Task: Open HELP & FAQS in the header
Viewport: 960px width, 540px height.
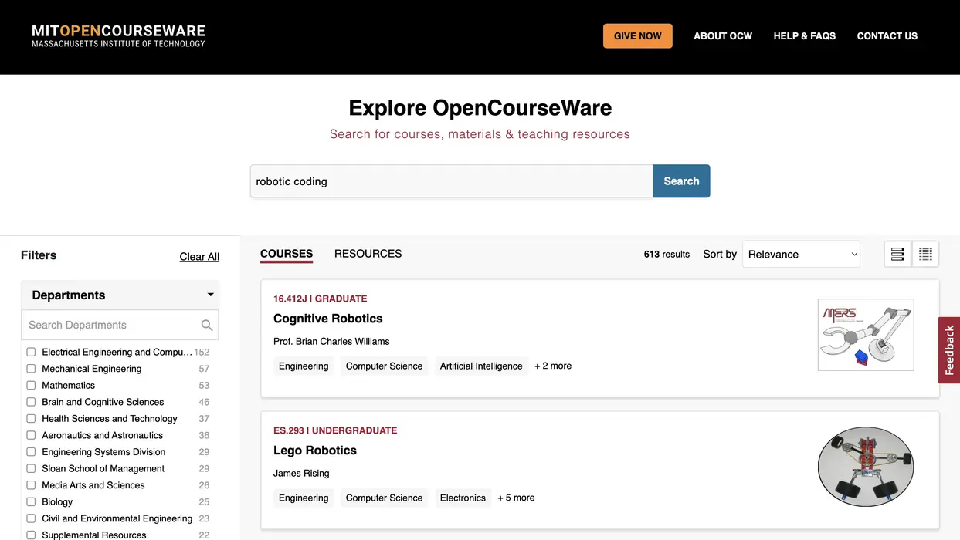Action: click(805, 36)
